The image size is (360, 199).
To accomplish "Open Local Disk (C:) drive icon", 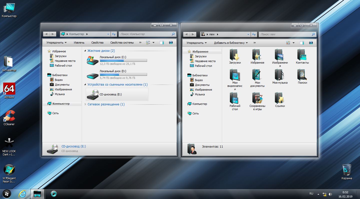I will click(x=93, y=60).
